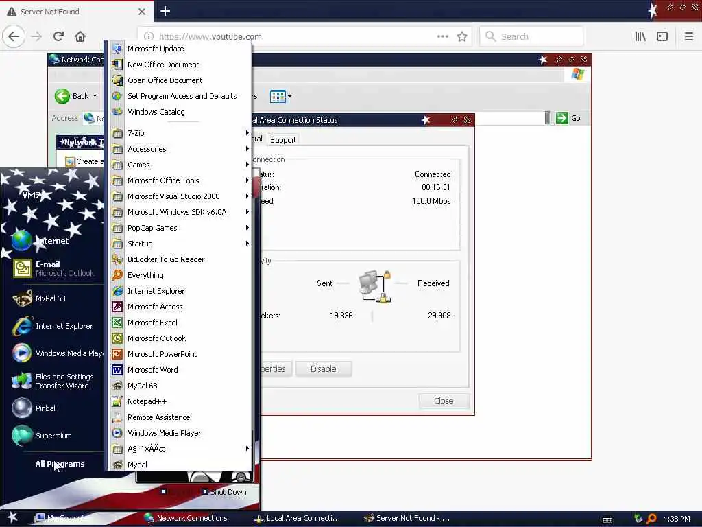Click Back button in Network Connections
The width and height of the screenshot is (702, 527).
pos(71,96)
